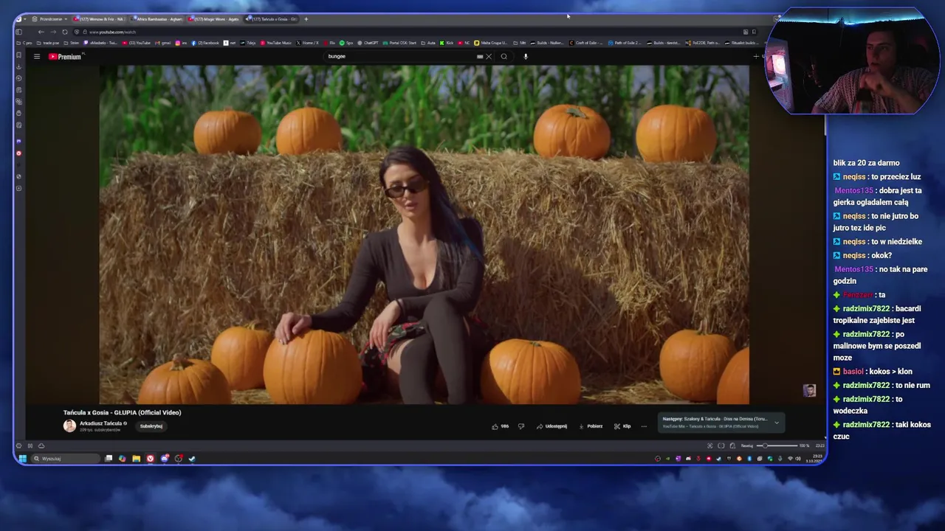Open a new browser tab with plus
The image size is (945, 531).
pos(306,18)
